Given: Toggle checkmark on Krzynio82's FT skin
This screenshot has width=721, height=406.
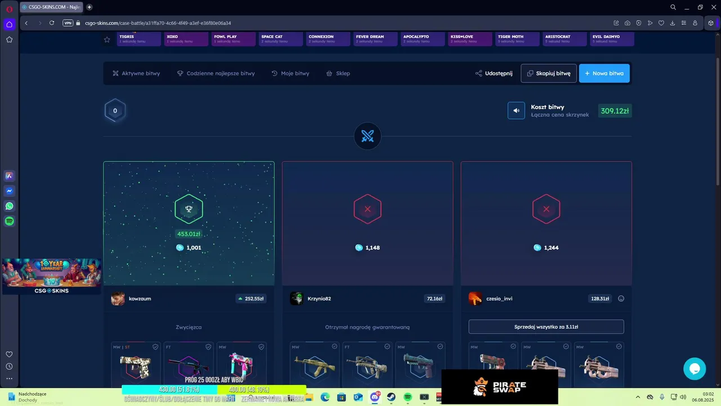Looking at the screenshot, I should tap(387, 347).
